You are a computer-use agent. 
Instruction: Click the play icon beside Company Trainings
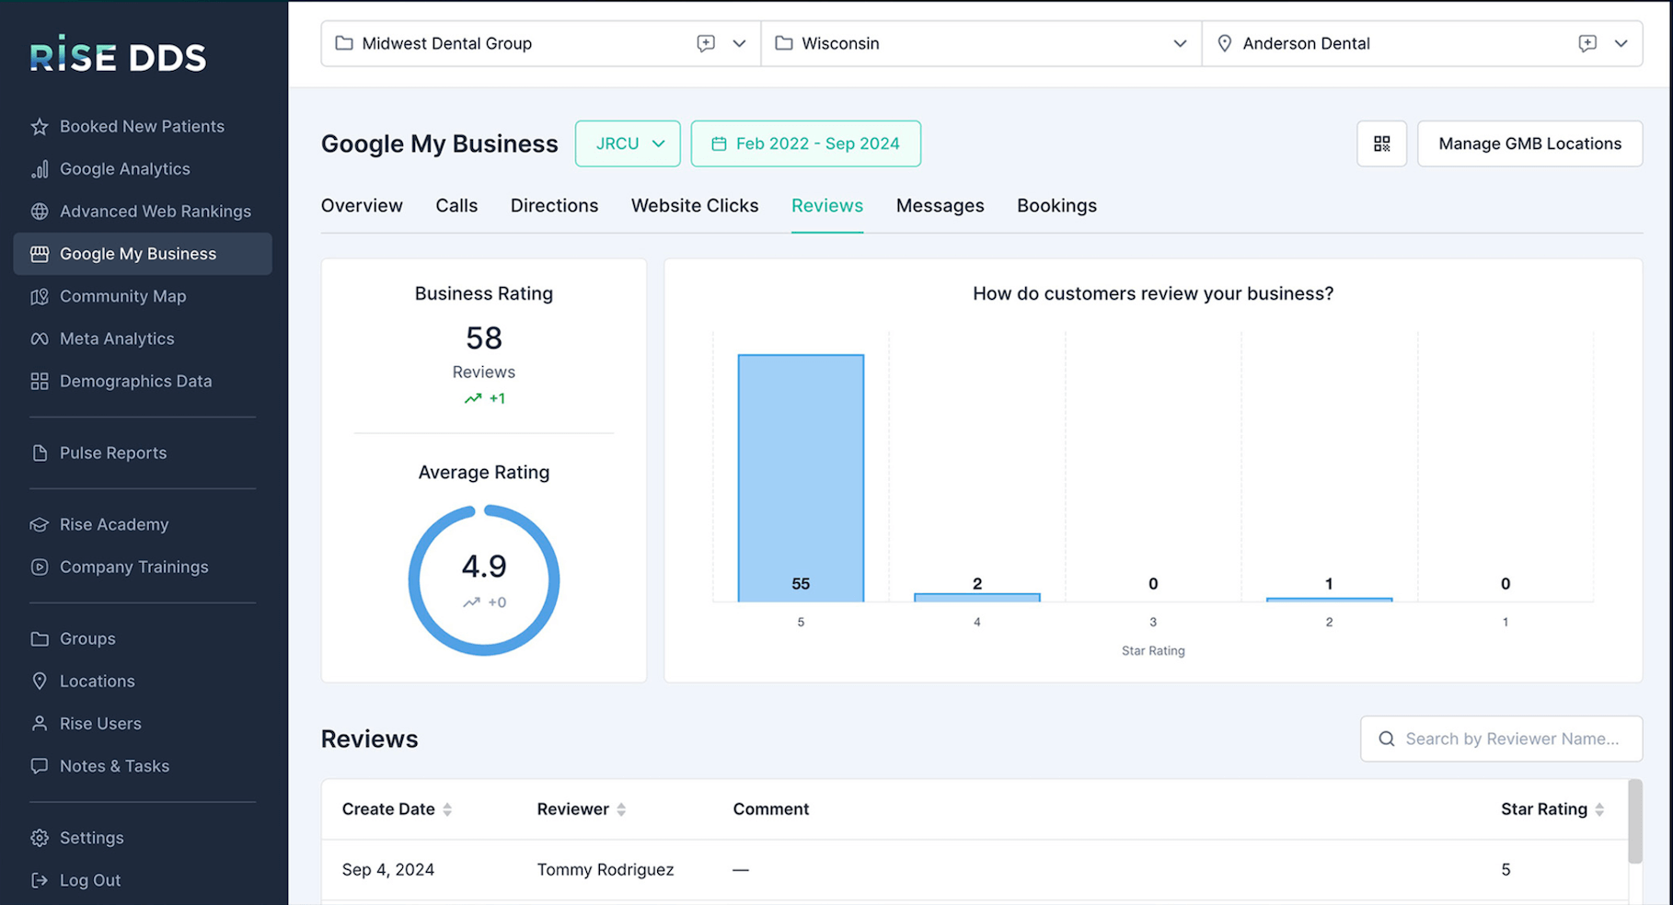pyautogui.click(x=40, y=567)
